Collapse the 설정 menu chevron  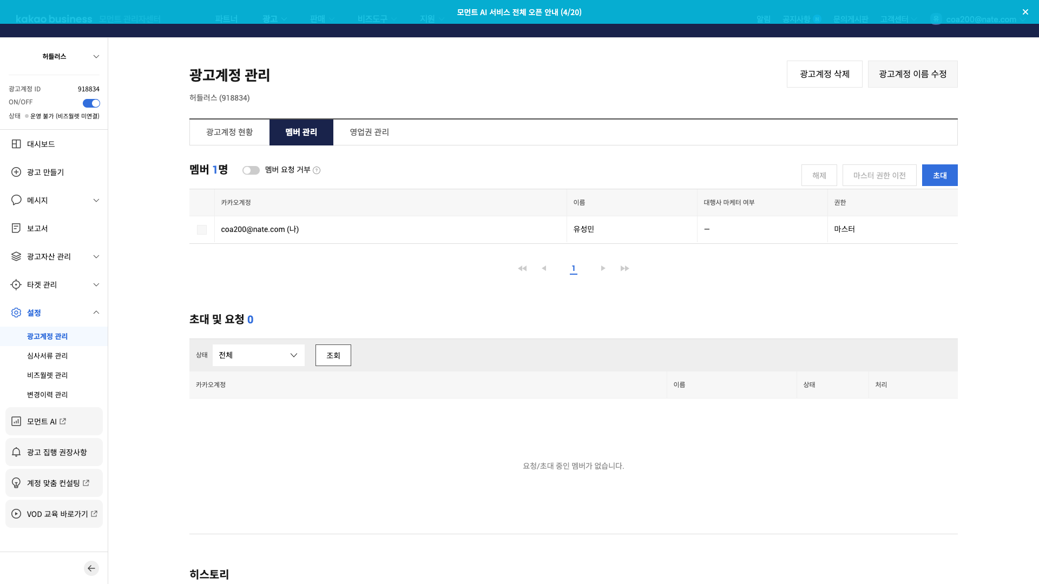96,313
